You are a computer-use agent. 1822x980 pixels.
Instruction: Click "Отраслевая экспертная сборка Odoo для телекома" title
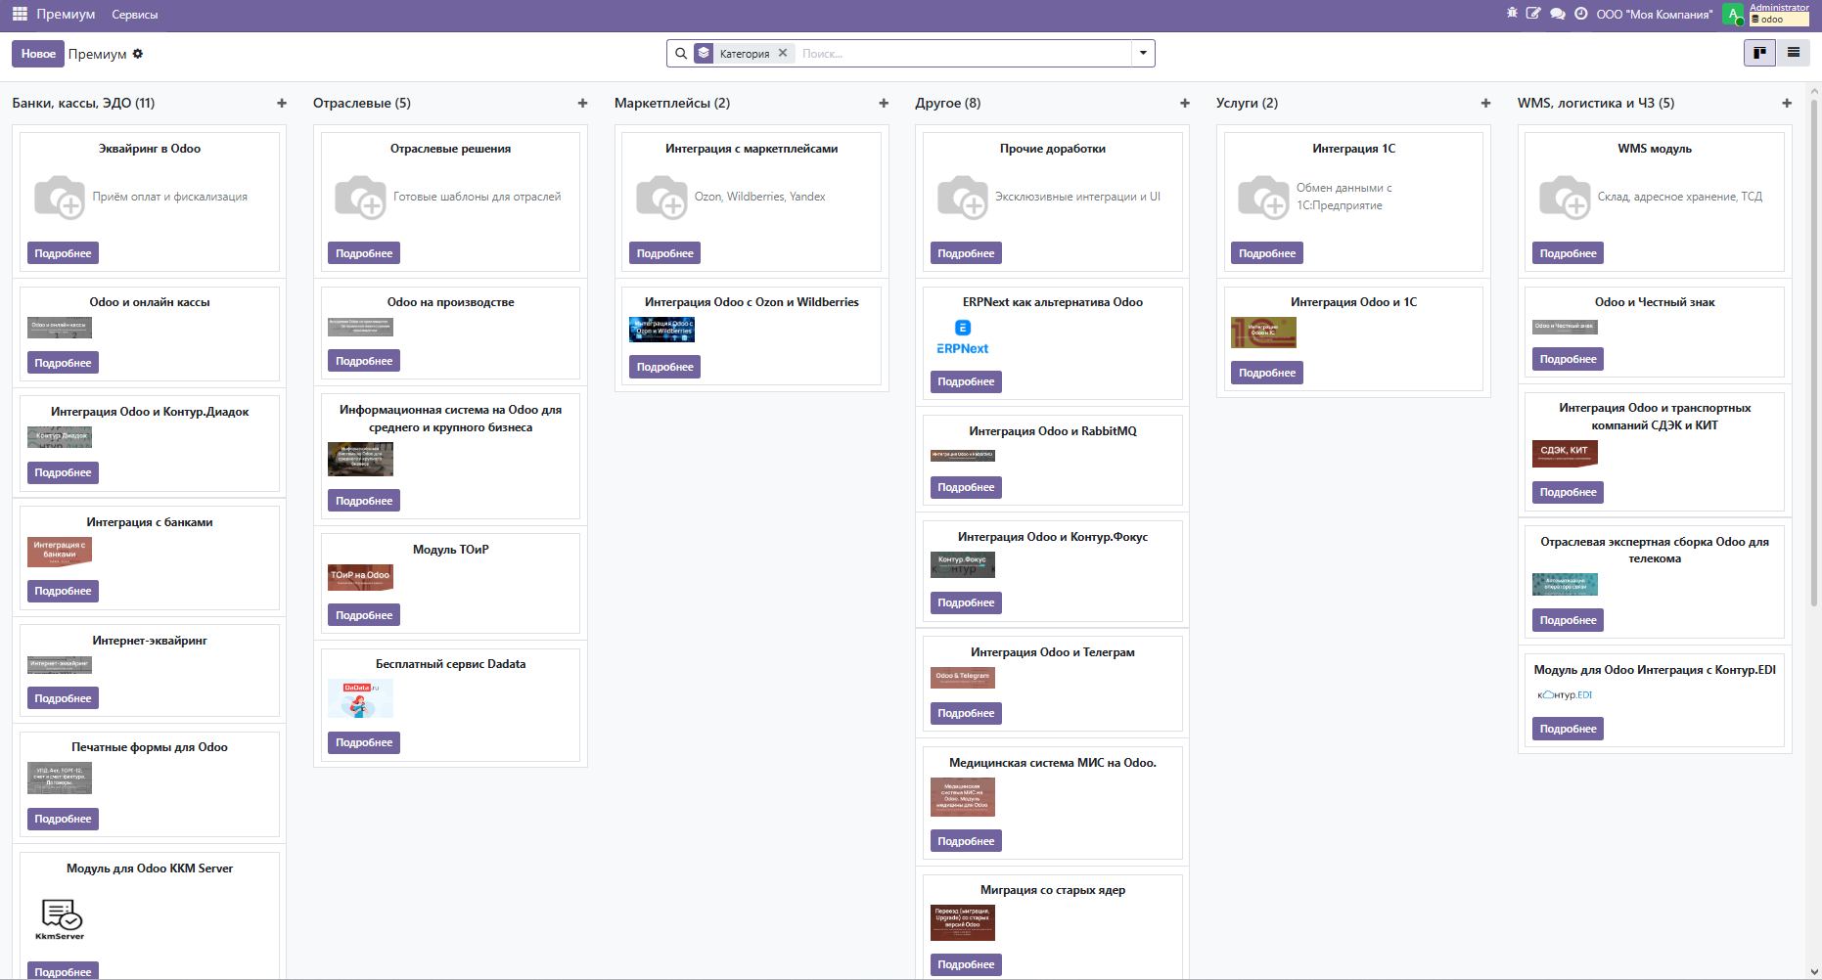pyautogui.click(x=1655, y=550)
